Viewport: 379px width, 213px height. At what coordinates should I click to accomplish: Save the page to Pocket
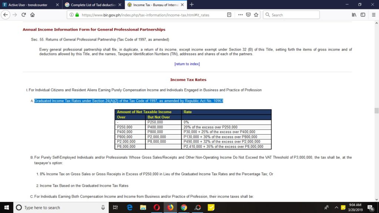tap(248, 15)
